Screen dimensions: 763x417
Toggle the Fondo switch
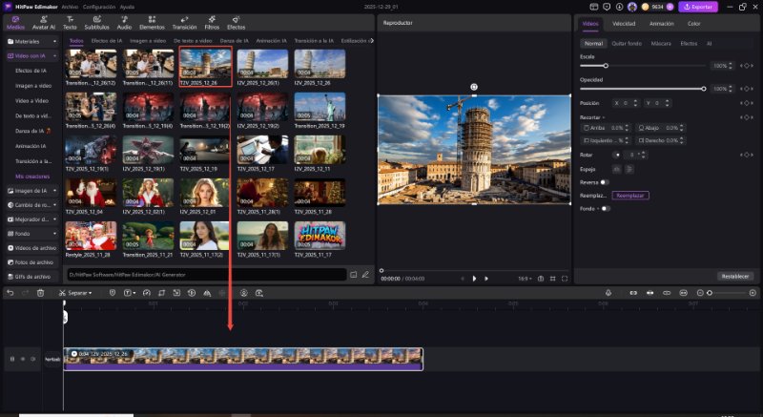(605, 208)
